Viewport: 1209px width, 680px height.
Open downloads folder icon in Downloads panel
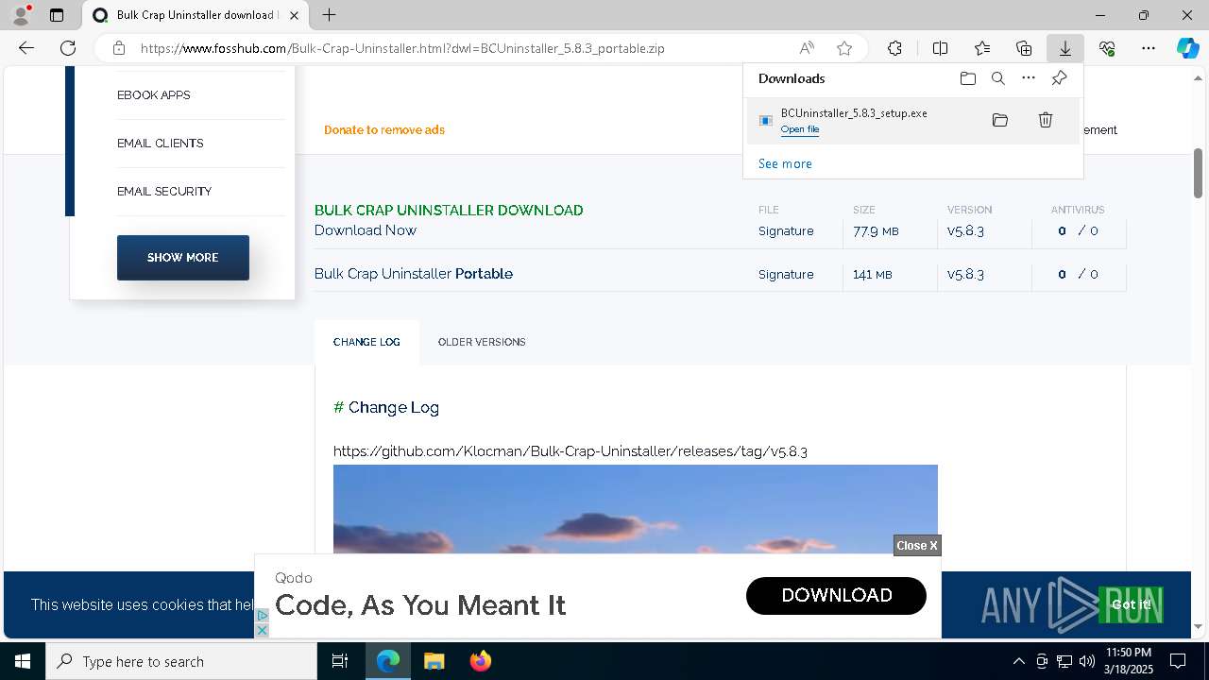click(x=967, y=78)
